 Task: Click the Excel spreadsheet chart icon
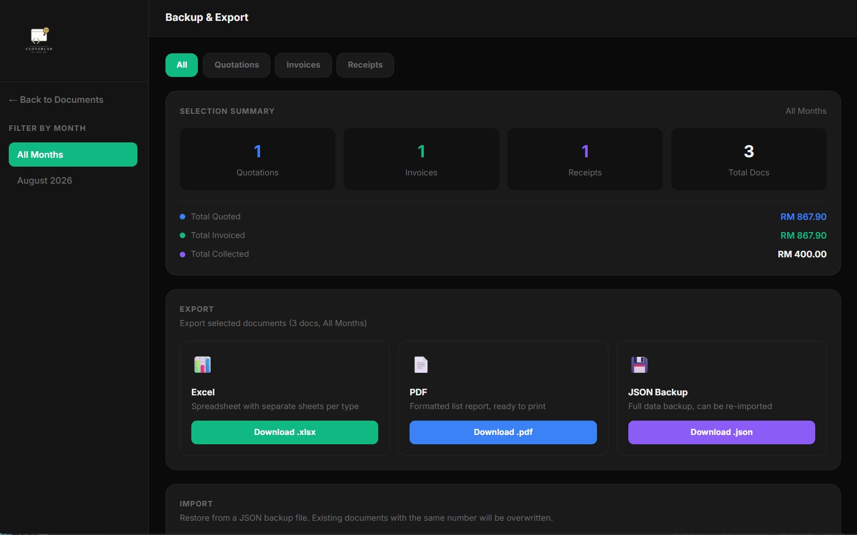coord(202,365)
